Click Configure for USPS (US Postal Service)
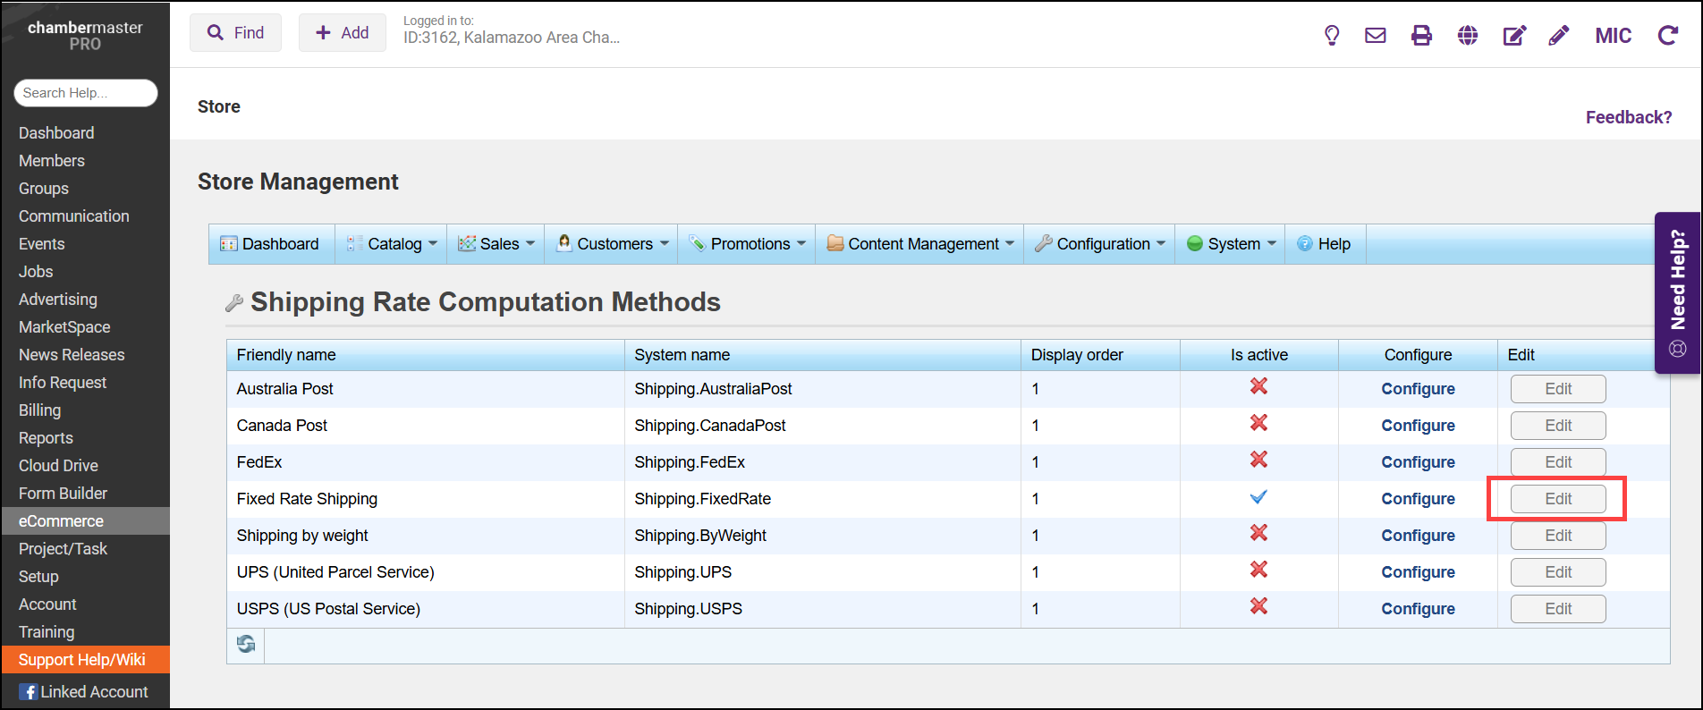 (x=1418, y=609)
